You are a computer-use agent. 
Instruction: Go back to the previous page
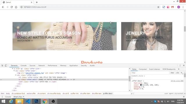click(x=3, y=7)
